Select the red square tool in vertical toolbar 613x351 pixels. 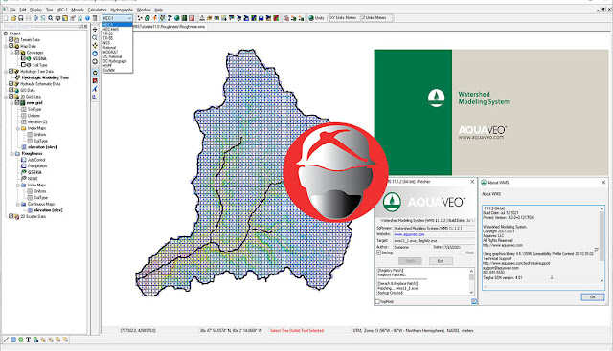click(x=95, y=81)
